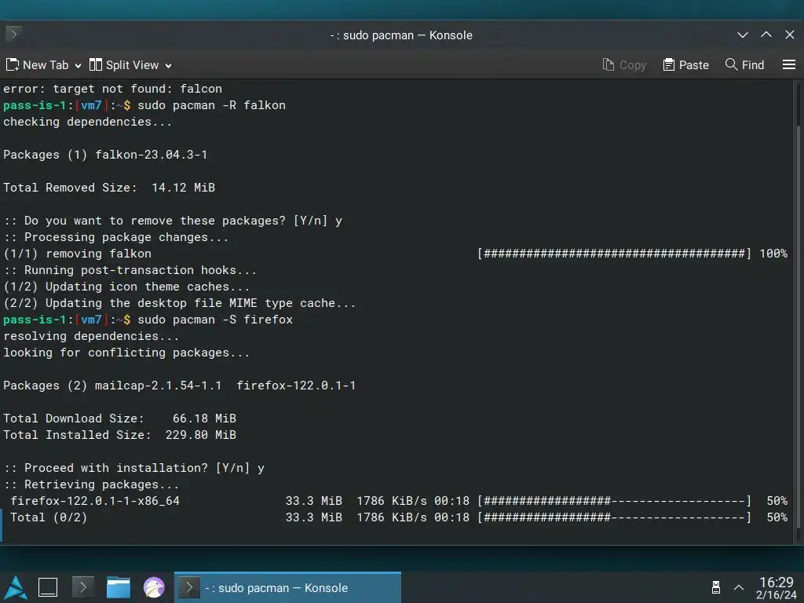Click the Konsole terminal icon in title bar
The height and width of the screenshot is (603, 804).
[x=14, y=35]
